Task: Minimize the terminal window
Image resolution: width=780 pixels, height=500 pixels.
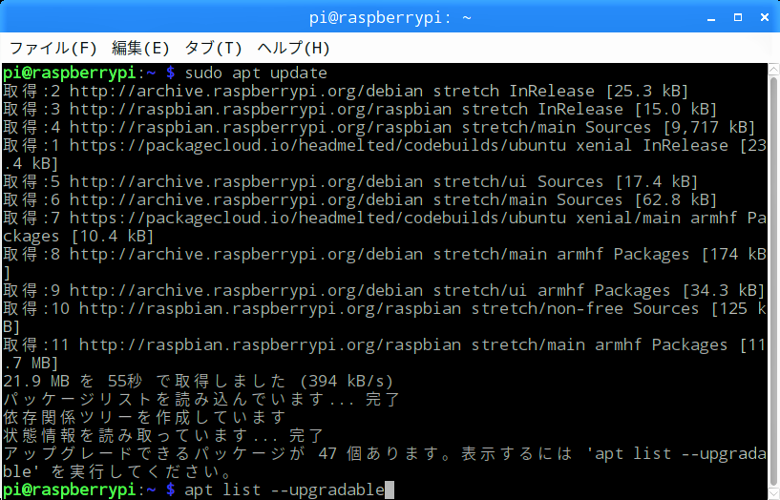Action: click(711, 18)
